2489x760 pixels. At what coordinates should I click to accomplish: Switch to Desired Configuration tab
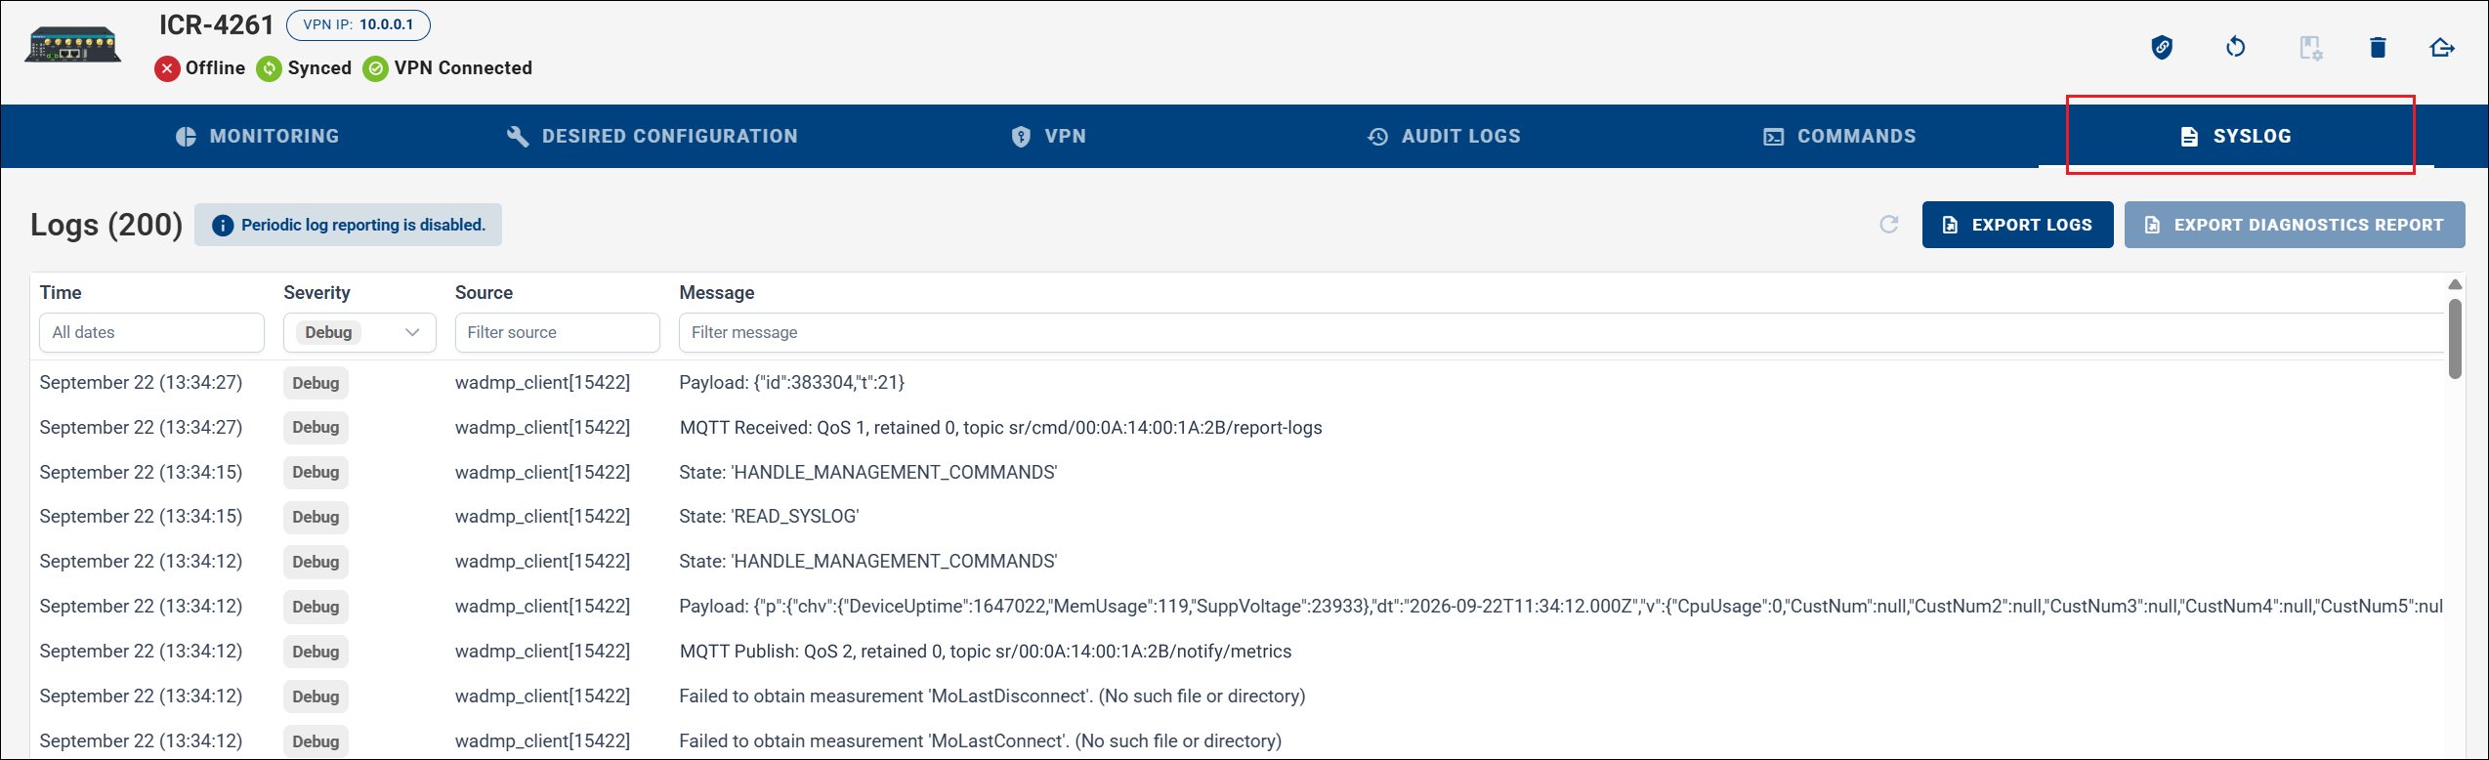653,136
